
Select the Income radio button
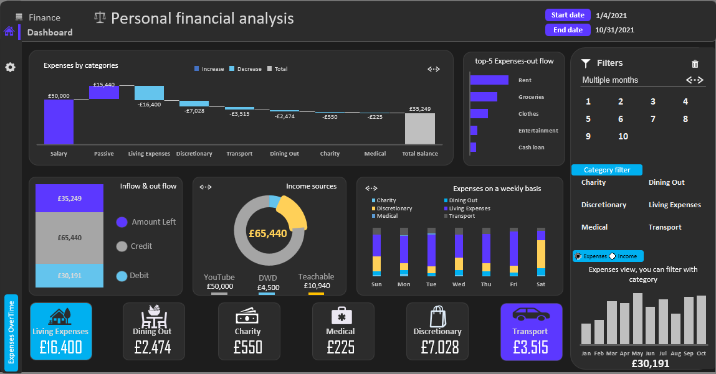click(612, 256)
